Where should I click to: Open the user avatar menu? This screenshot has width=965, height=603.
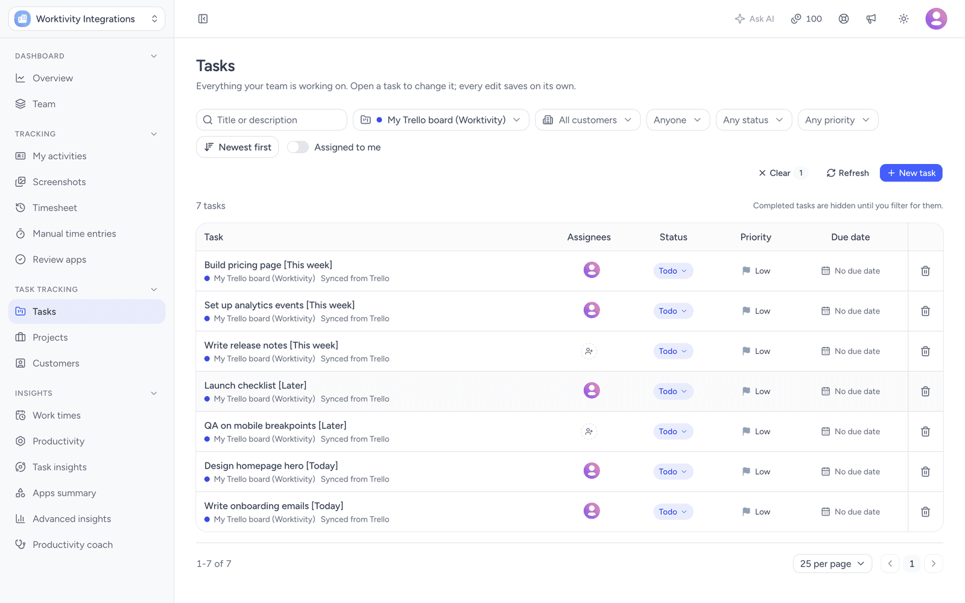pyautogui.click(x=936, y=19)
